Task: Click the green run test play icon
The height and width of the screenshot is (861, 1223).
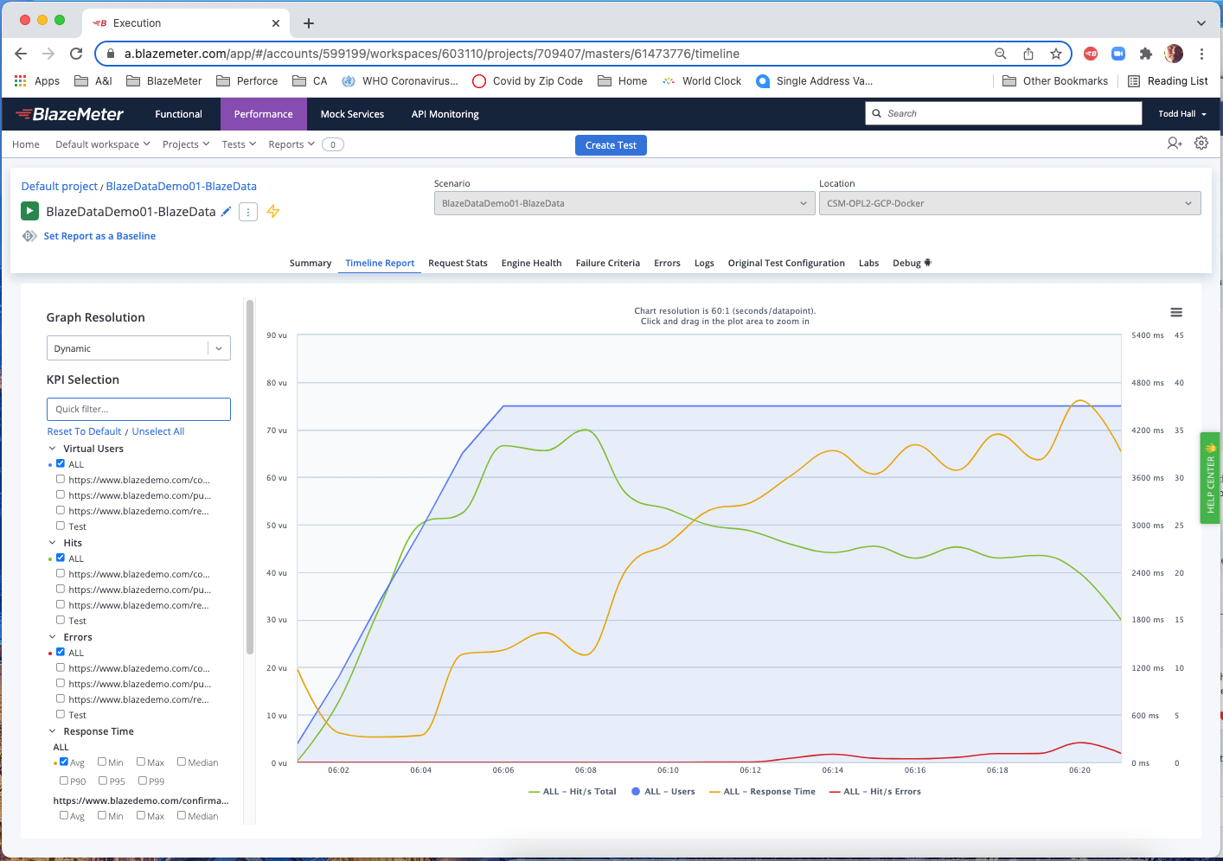Action: 29,211
